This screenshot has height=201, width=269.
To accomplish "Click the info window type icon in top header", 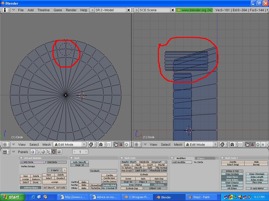I will pos(6,10).
